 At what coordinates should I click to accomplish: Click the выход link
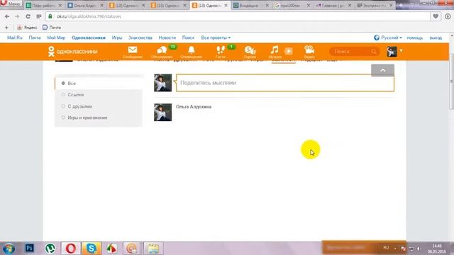tap(436, 38)
